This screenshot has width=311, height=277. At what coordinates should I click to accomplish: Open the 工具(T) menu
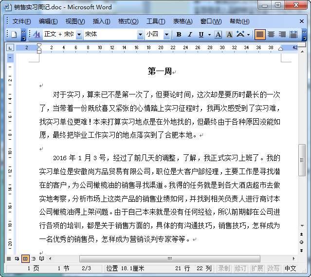click(156, 21)
